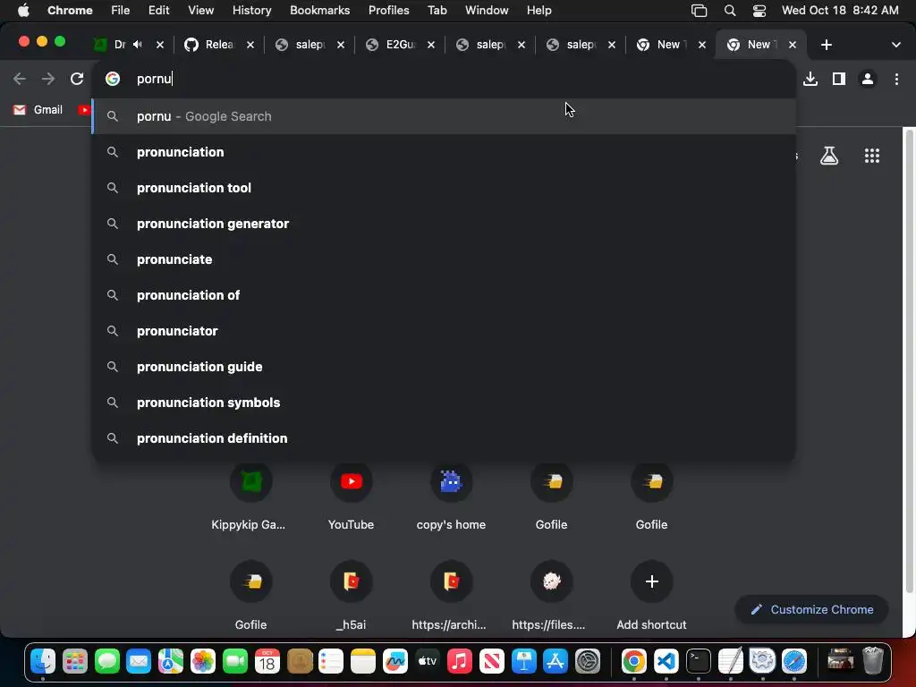The image size is (916, 687).
Task: Reload the current page
Action: point(77,79)
